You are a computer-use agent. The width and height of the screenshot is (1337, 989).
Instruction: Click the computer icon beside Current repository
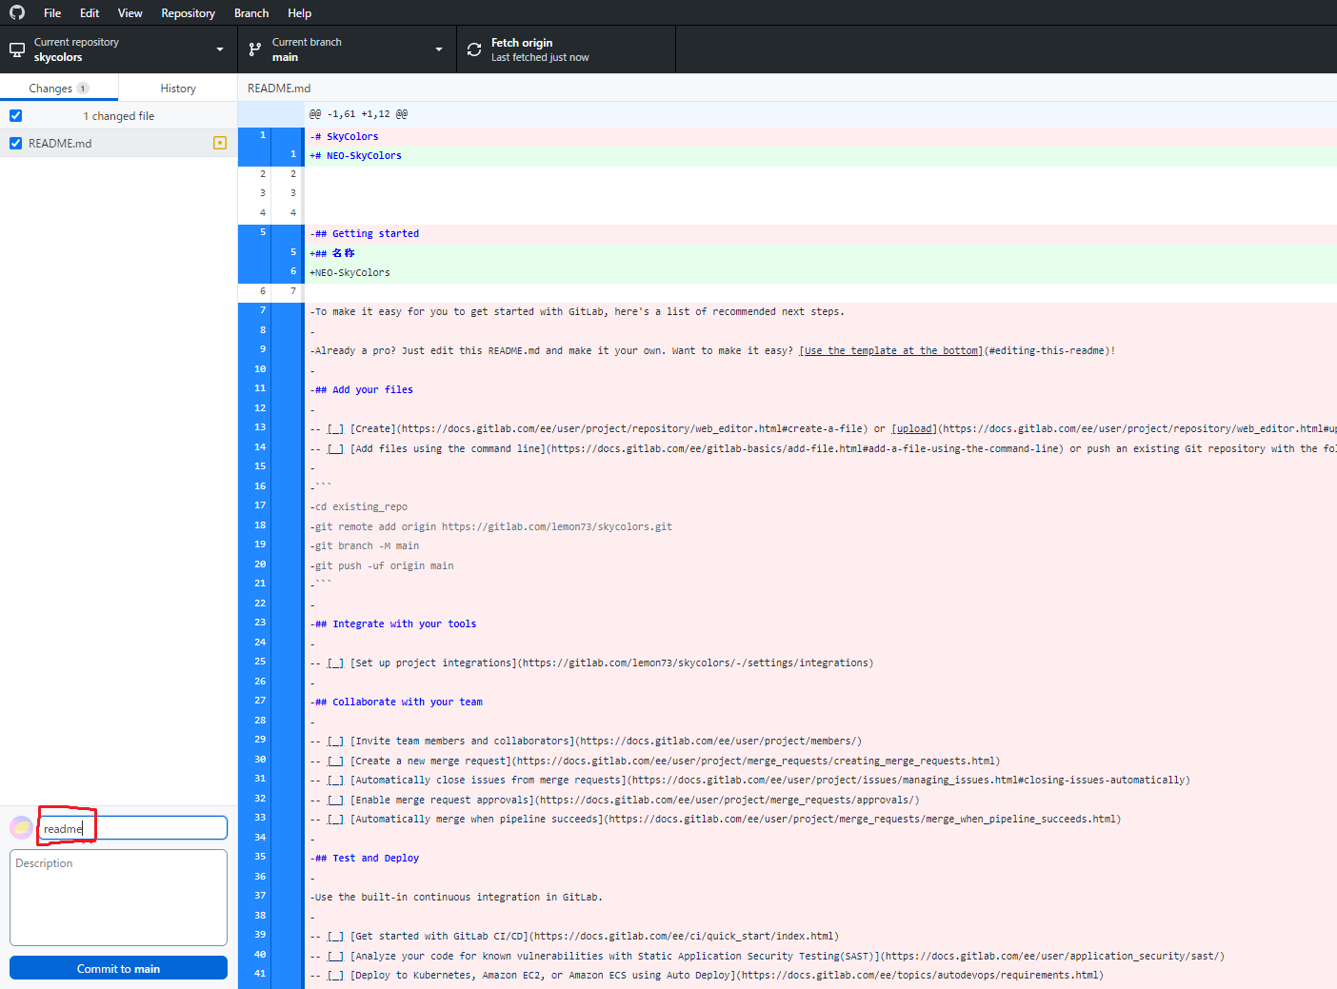pos(16,49)
